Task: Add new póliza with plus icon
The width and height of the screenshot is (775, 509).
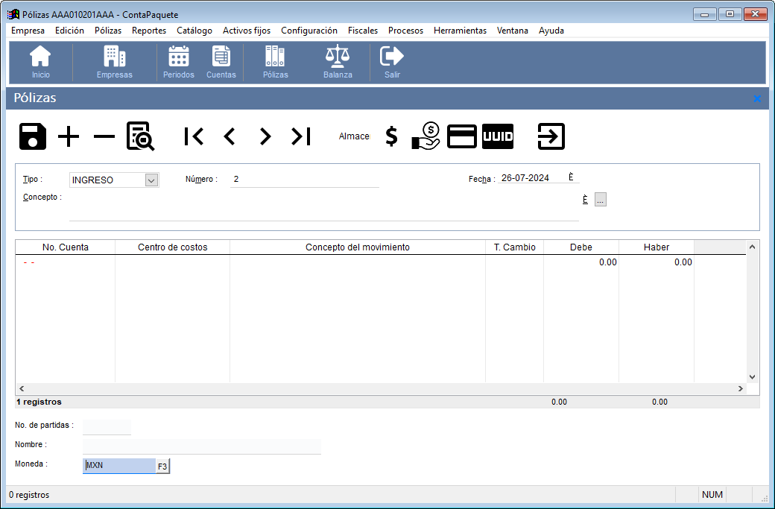Action: tap(69, 136)
